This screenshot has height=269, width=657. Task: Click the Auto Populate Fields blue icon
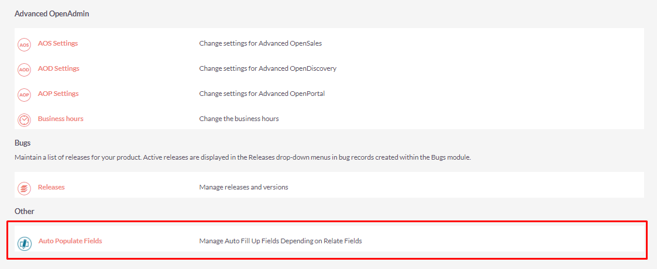25,243
